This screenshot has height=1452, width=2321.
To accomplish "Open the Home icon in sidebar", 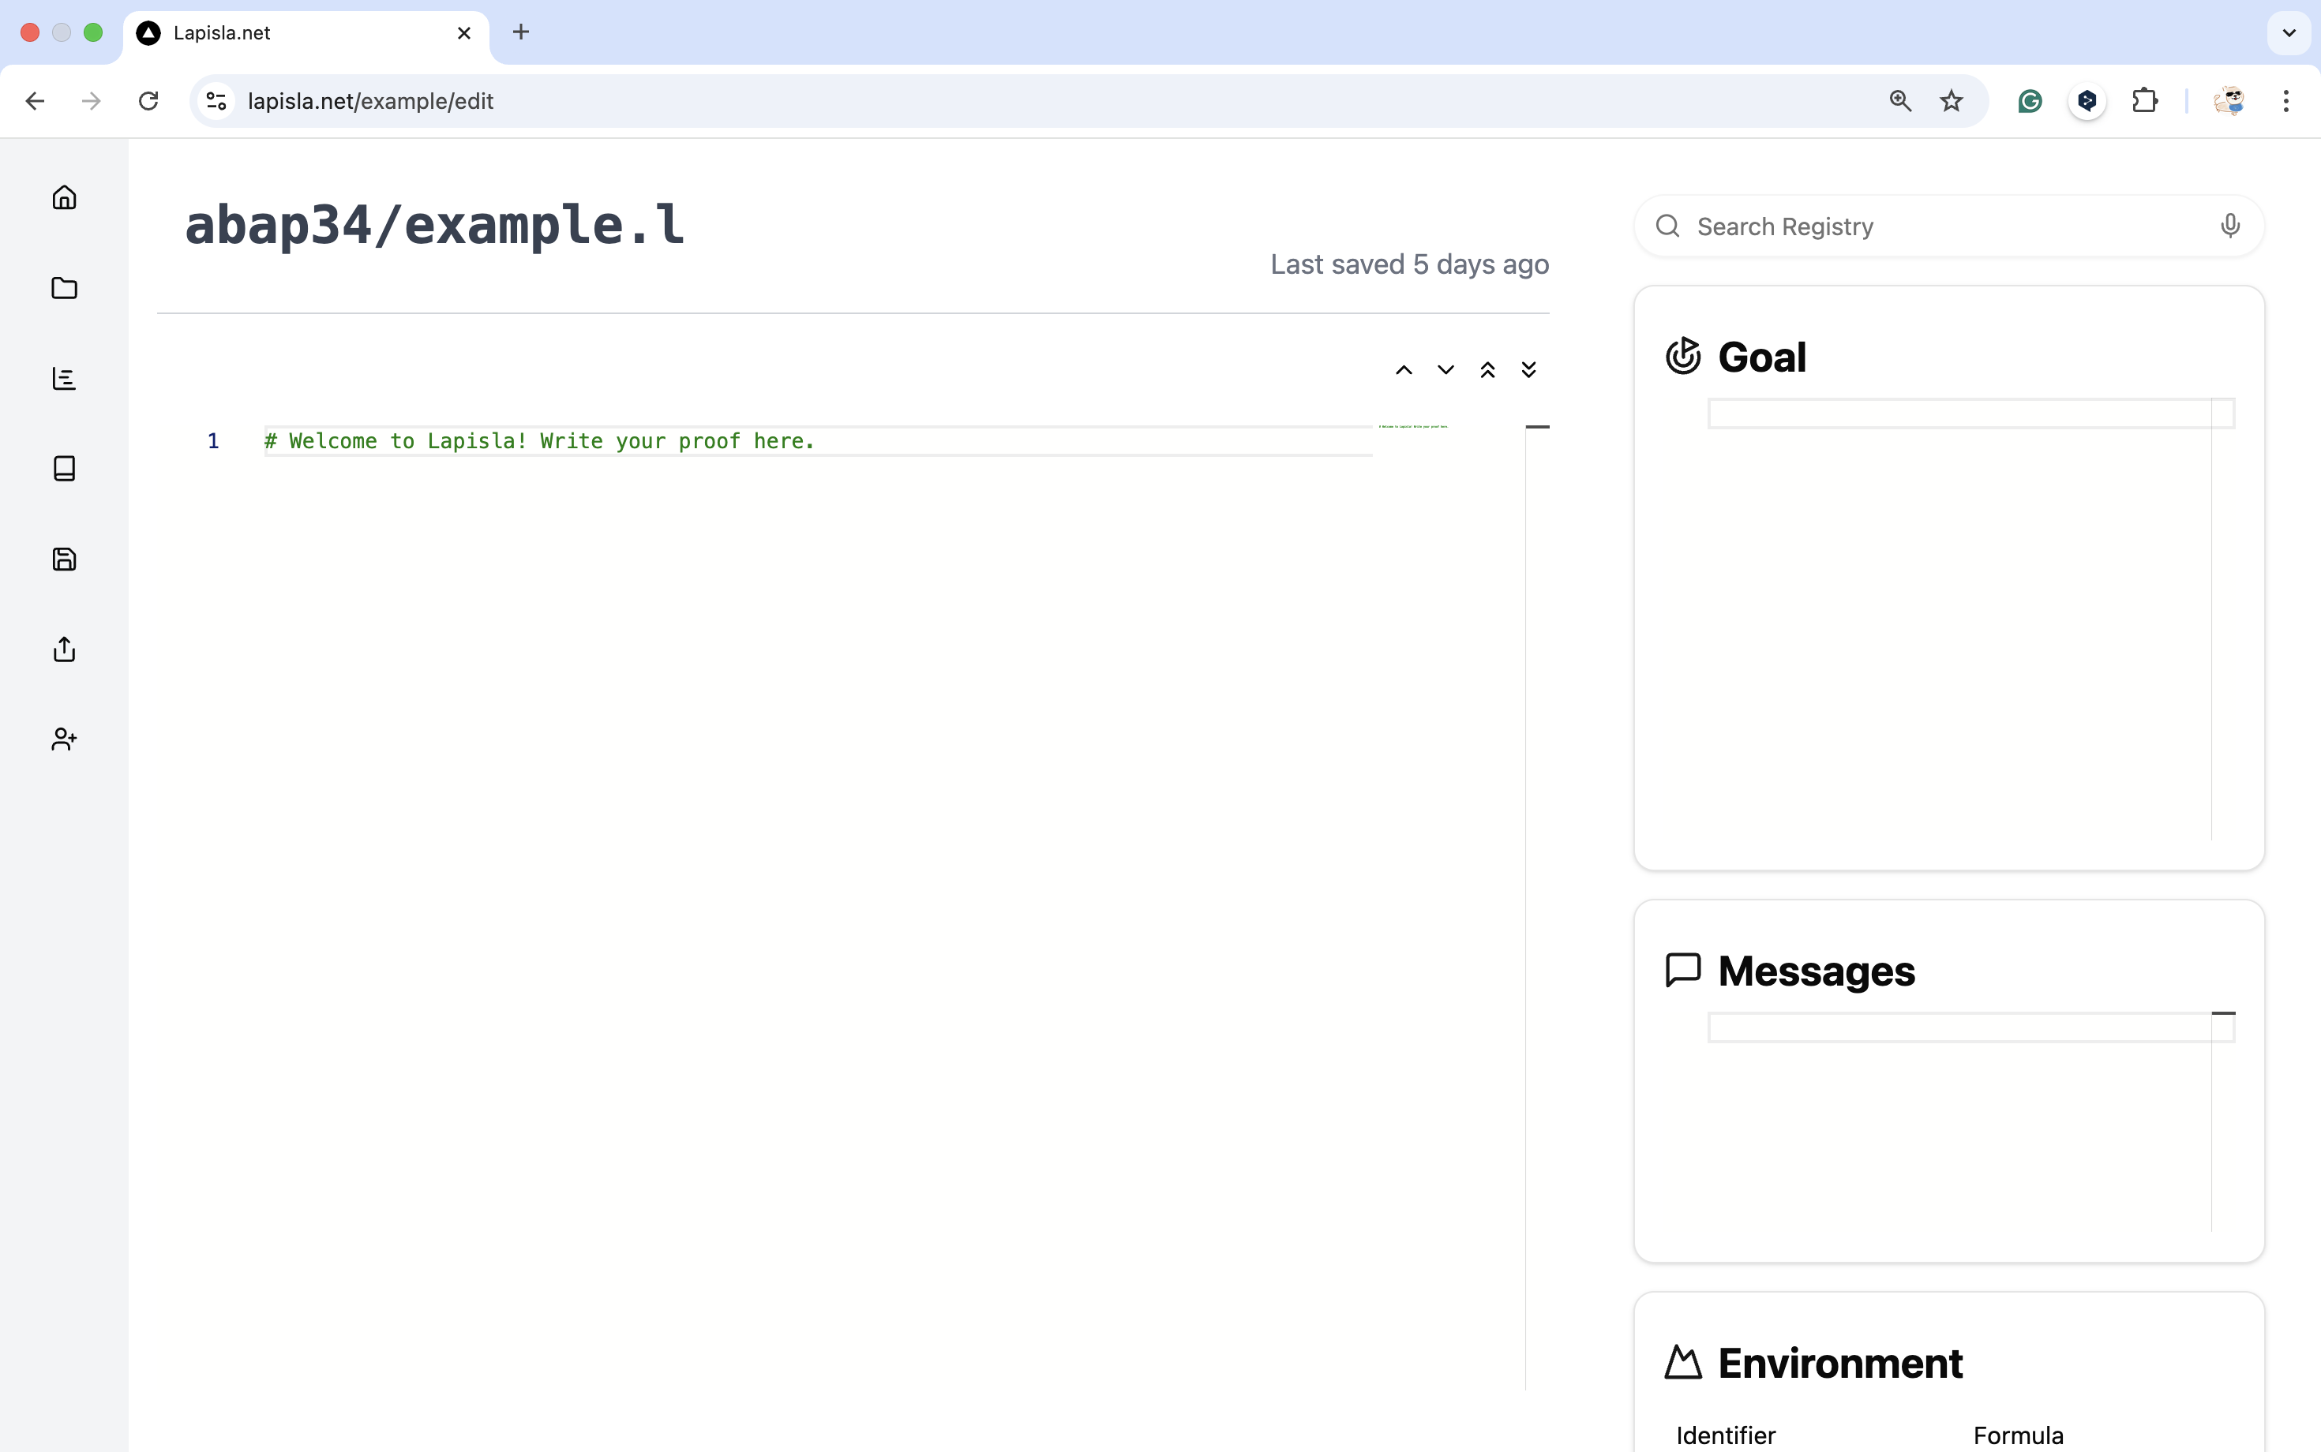I will [65, 196].
